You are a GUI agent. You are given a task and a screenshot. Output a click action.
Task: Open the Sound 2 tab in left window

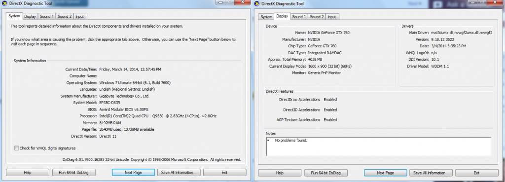coord(65,16)
